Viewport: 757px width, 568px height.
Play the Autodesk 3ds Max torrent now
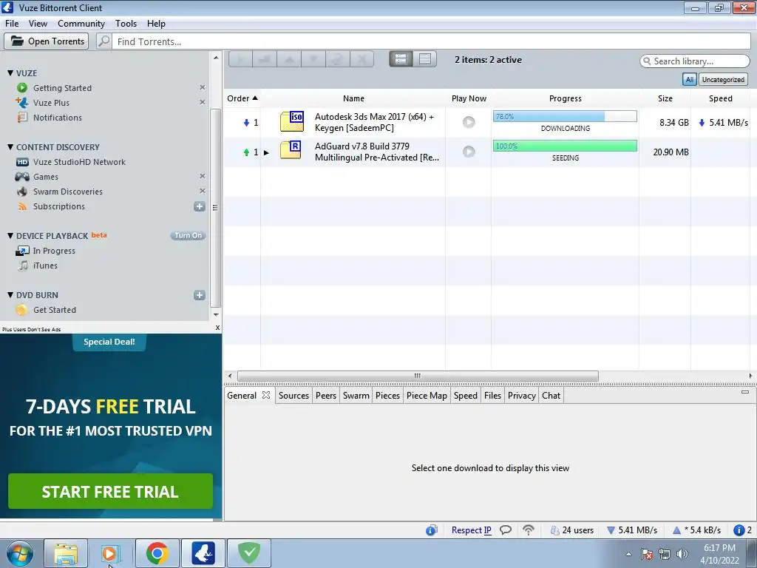click(468, 122)
